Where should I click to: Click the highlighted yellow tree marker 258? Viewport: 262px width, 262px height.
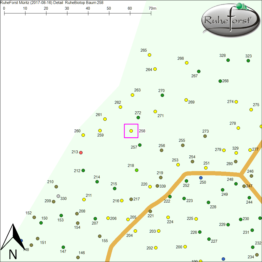(131, 131)
